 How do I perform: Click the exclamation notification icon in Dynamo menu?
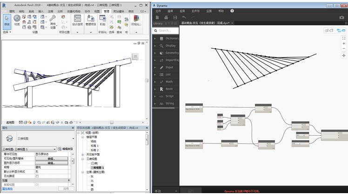coord(232,11)
